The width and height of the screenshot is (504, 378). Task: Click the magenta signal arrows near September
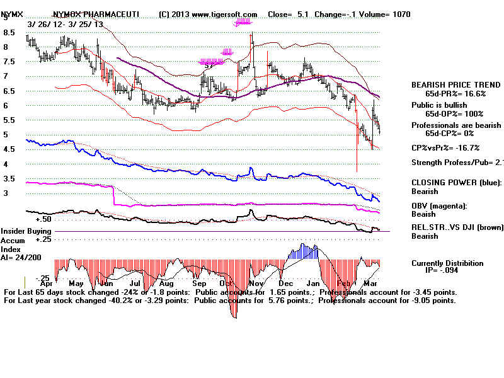[207, 62]
